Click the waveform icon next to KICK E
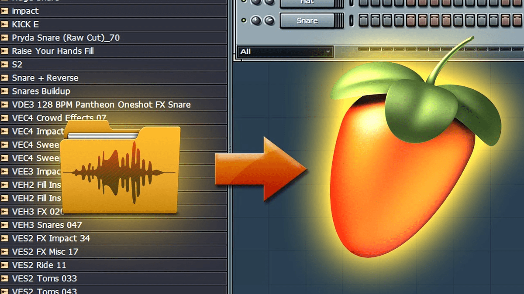524x294 pixels. 5,24
